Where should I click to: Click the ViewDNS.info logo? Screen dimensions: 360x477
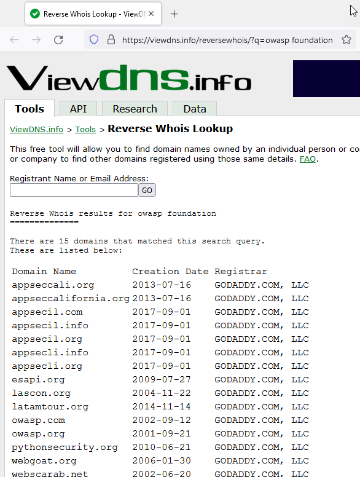click(x=129, y=78)
